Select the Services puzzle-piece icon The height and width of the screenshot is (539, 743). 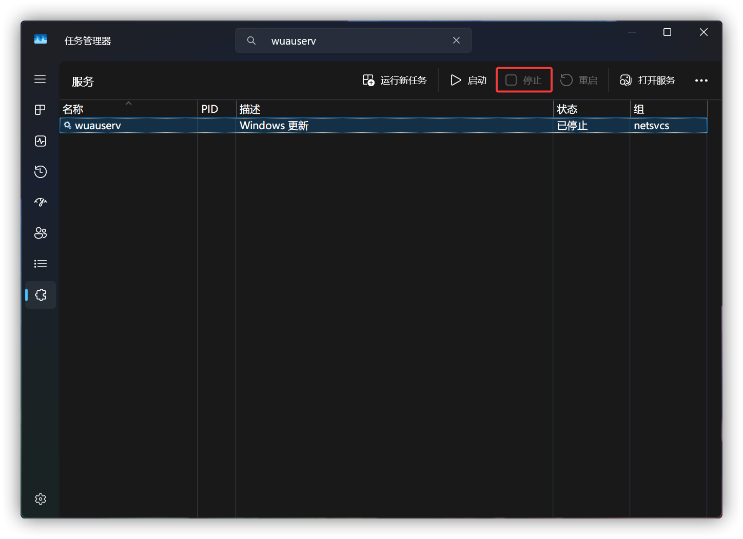41,295
